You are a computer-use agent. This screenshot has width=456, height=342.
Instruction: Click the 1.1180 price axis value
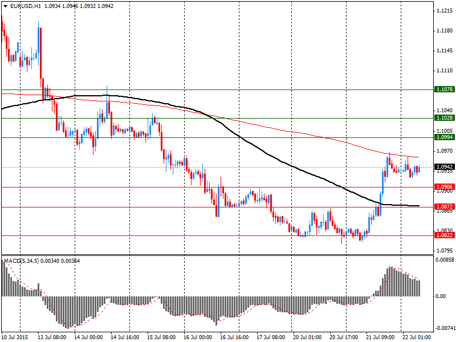(x=445, y=31)
